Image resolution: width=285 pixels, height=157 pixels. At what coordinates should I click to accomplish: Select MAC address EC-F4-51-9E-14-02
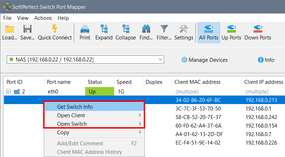pos(198,143)
